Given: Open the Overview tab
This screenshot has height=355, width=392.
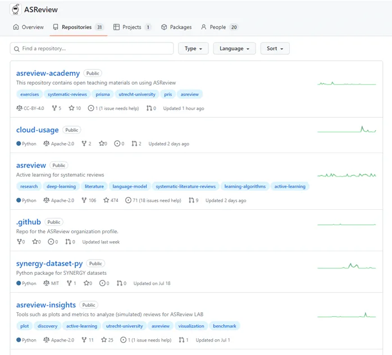Looking at the screenshot, I should (x=28, y=27).
